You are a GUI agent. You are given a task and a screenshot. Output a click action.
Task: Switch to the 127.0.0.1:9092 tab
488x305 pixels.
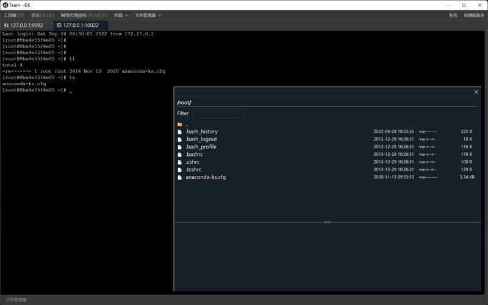26,26
